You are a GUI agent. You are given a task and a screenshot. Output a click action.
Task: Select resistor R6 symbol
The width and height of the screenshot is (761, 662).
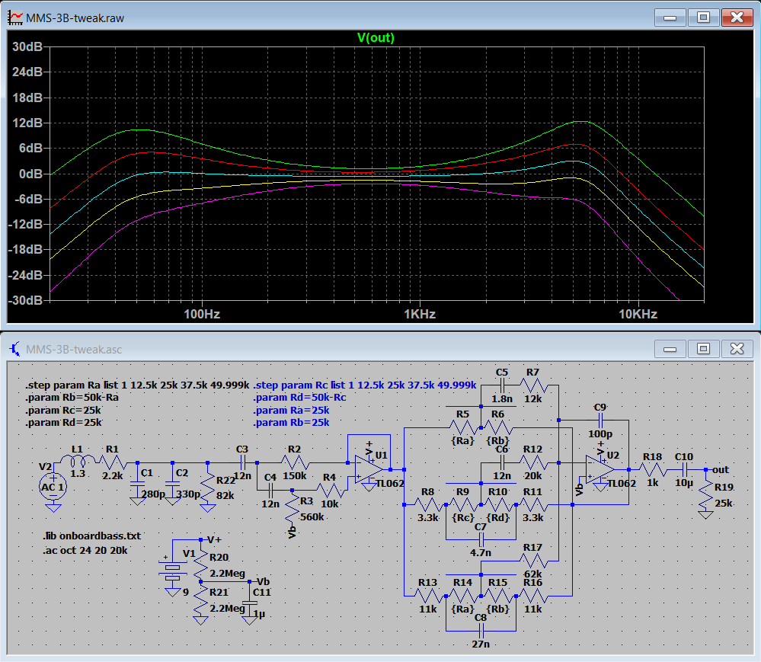pos(498,427)
